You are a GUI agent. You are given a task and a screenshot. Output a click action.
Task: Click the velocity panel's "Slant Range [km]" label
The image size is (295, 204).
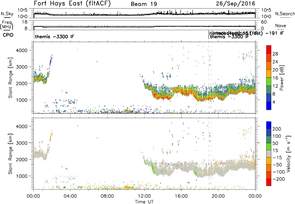[10, 154]
